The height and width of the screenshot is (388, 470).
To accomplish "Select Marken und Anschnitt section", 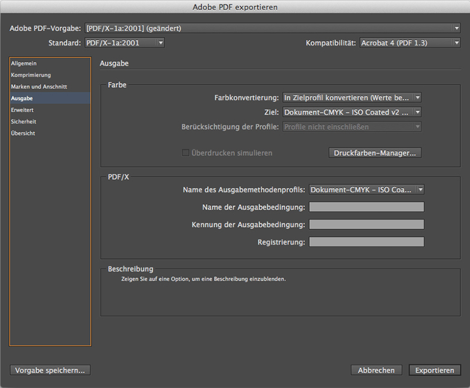I will pyautogui.click(x=50, y=87).
